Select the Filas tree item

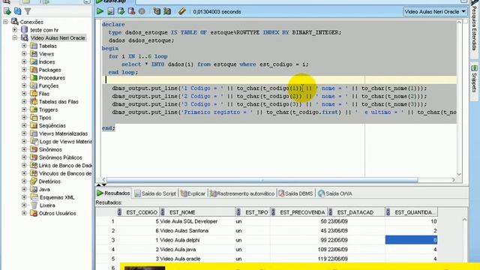[x=44, y=94]
